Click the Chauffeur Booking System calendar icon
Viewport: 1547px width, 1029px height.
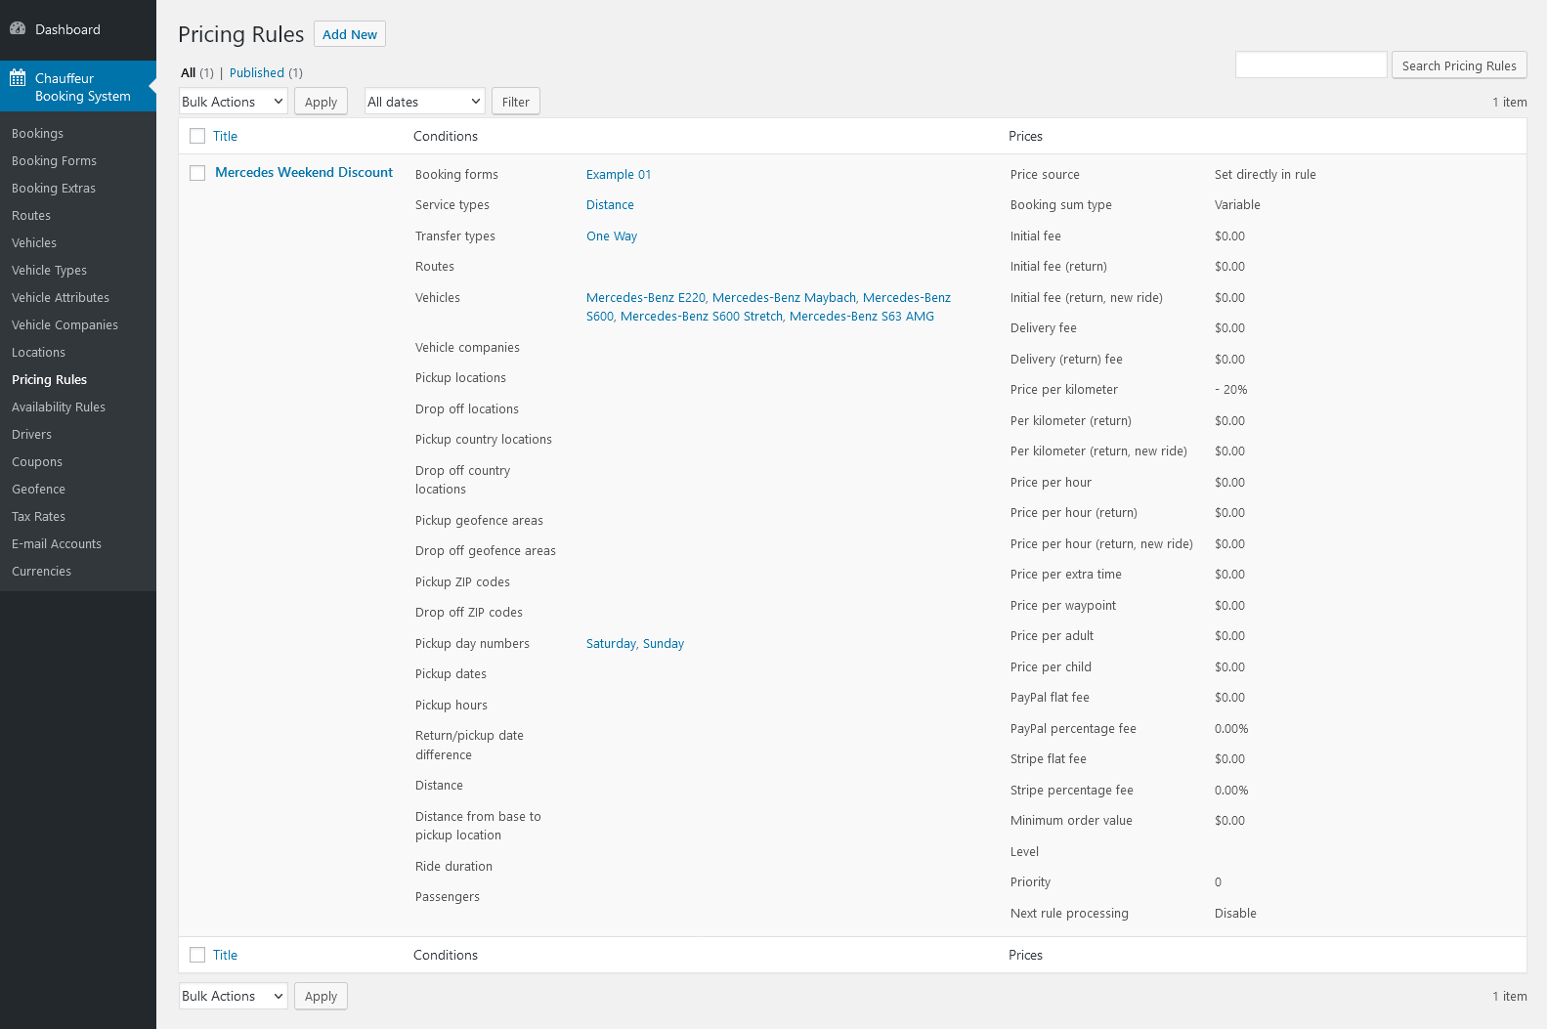click(18, 78)
